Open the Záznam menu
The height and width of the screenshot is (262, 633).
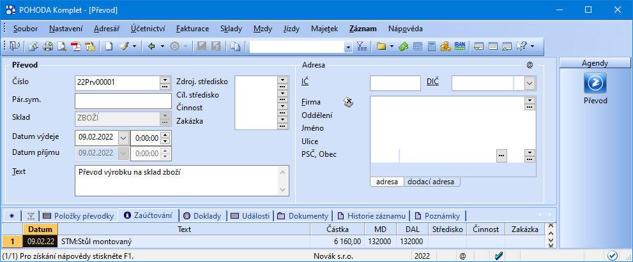click(x=363, y=29)
